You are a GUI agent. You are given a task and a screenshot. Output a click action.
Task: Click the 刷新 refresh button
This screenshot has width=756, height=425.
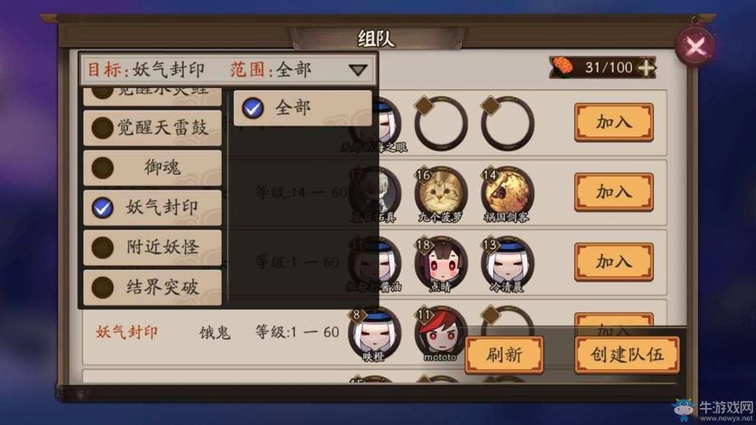tap(504, 355)
